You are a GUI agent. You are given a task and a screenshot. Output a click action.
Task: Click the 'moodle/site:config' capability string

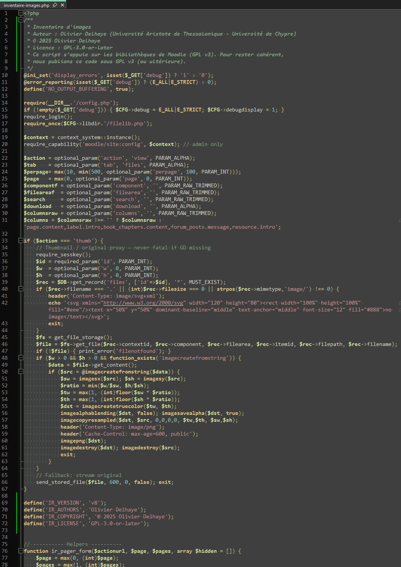click(x=112, y=144)
